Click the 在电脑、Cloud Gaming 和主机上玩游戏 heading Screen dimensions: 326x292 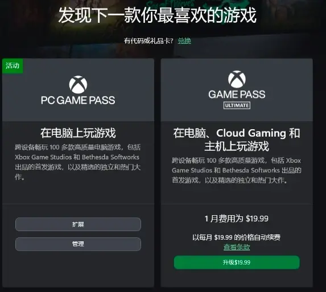(x=237, y=139)
